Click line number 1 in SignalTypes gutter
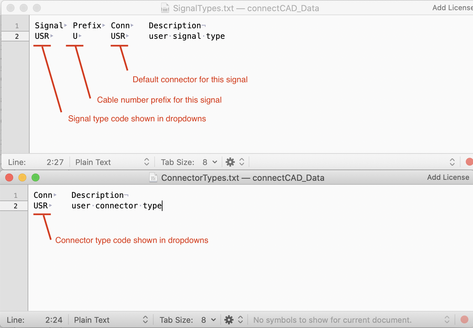This screenshot has width=473, height=328. point(17,26)
